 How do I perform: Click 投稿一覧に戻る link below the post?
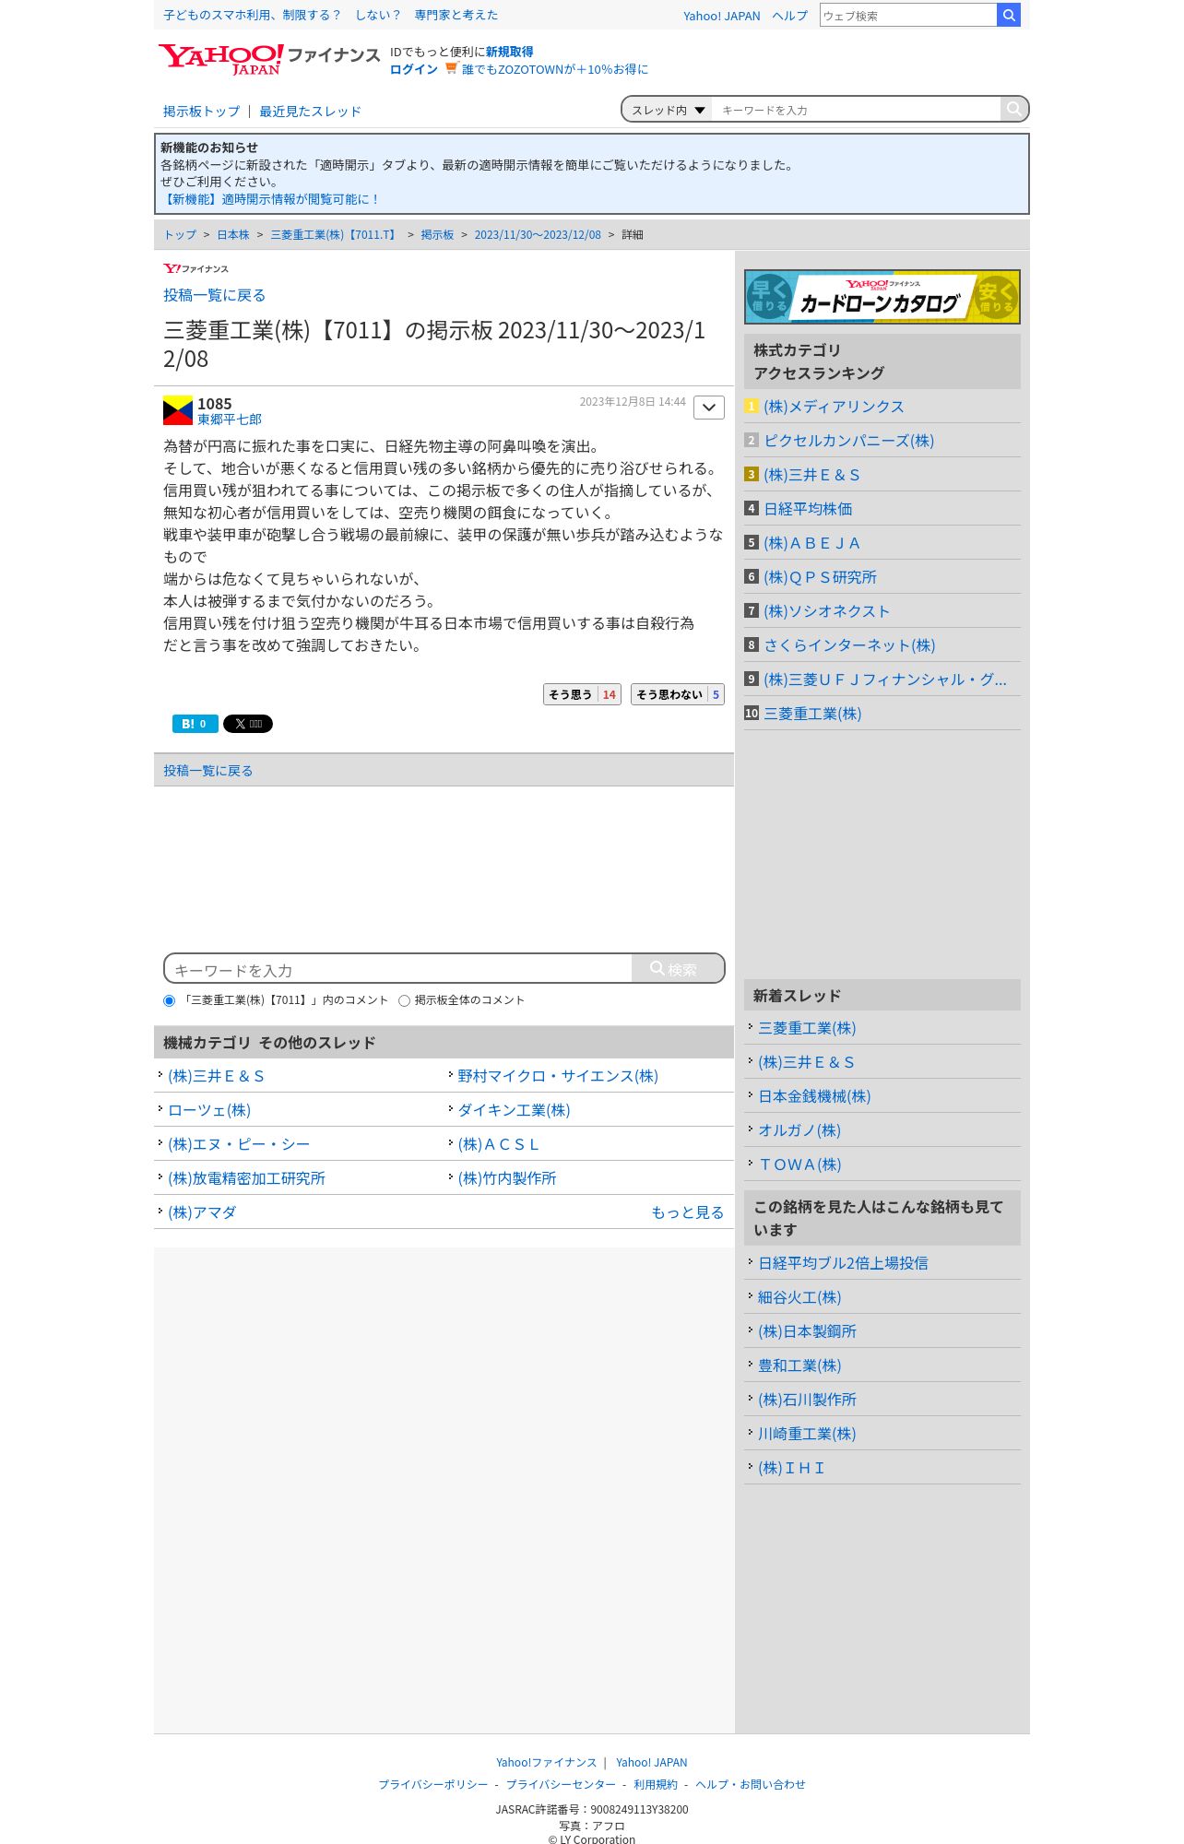[207, 771]
